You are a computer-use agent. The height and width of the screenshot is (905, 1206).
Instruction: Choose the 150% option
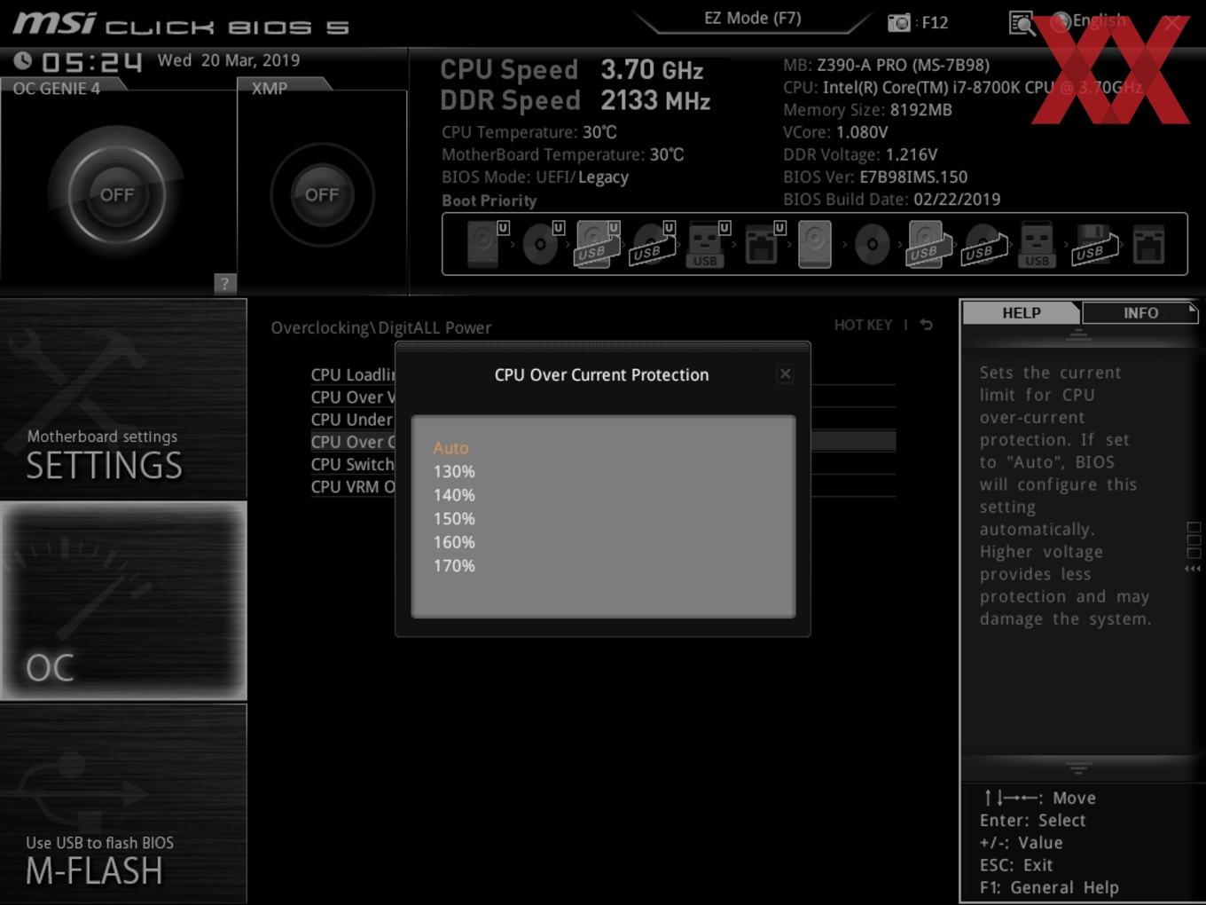454,518
